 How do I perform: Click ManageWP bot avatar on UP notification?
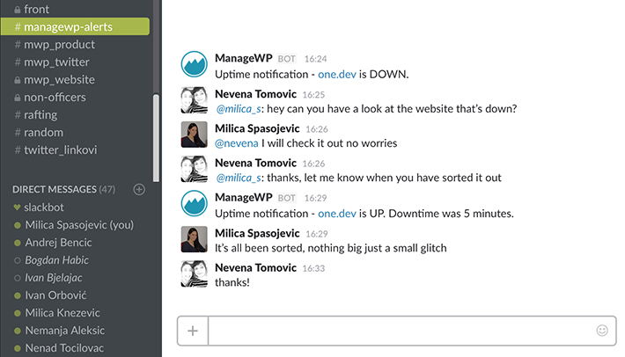pyautogui.click(x=194, y=204)
